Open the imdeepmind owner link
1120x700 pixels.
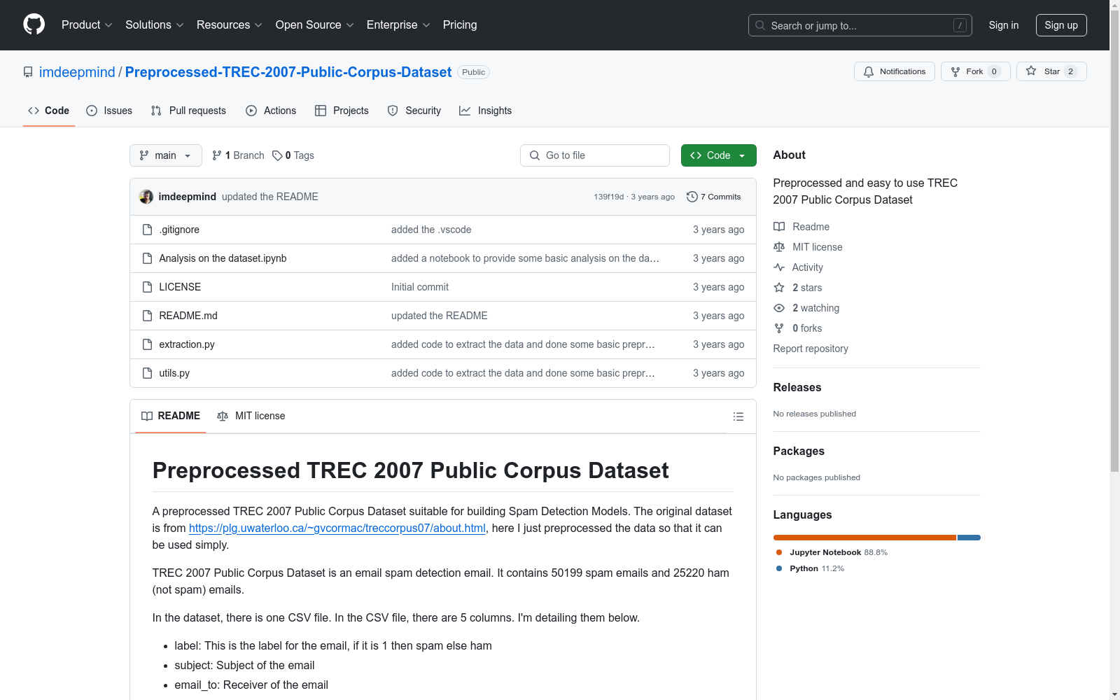click(x=77, y=72)
